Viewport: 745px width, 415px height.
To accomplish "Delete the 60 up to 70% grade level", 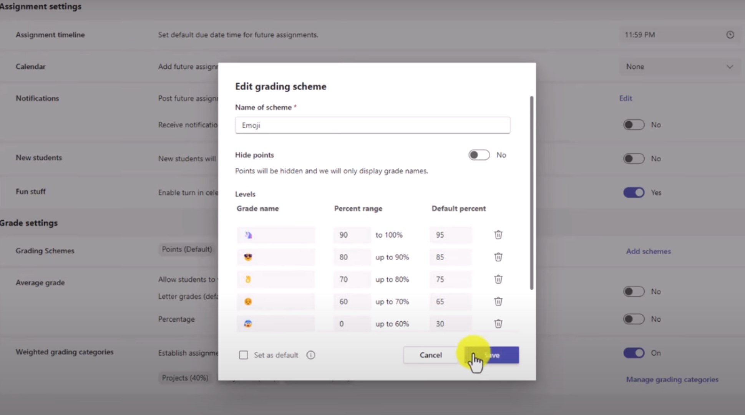I will click(x=498, y=301).
